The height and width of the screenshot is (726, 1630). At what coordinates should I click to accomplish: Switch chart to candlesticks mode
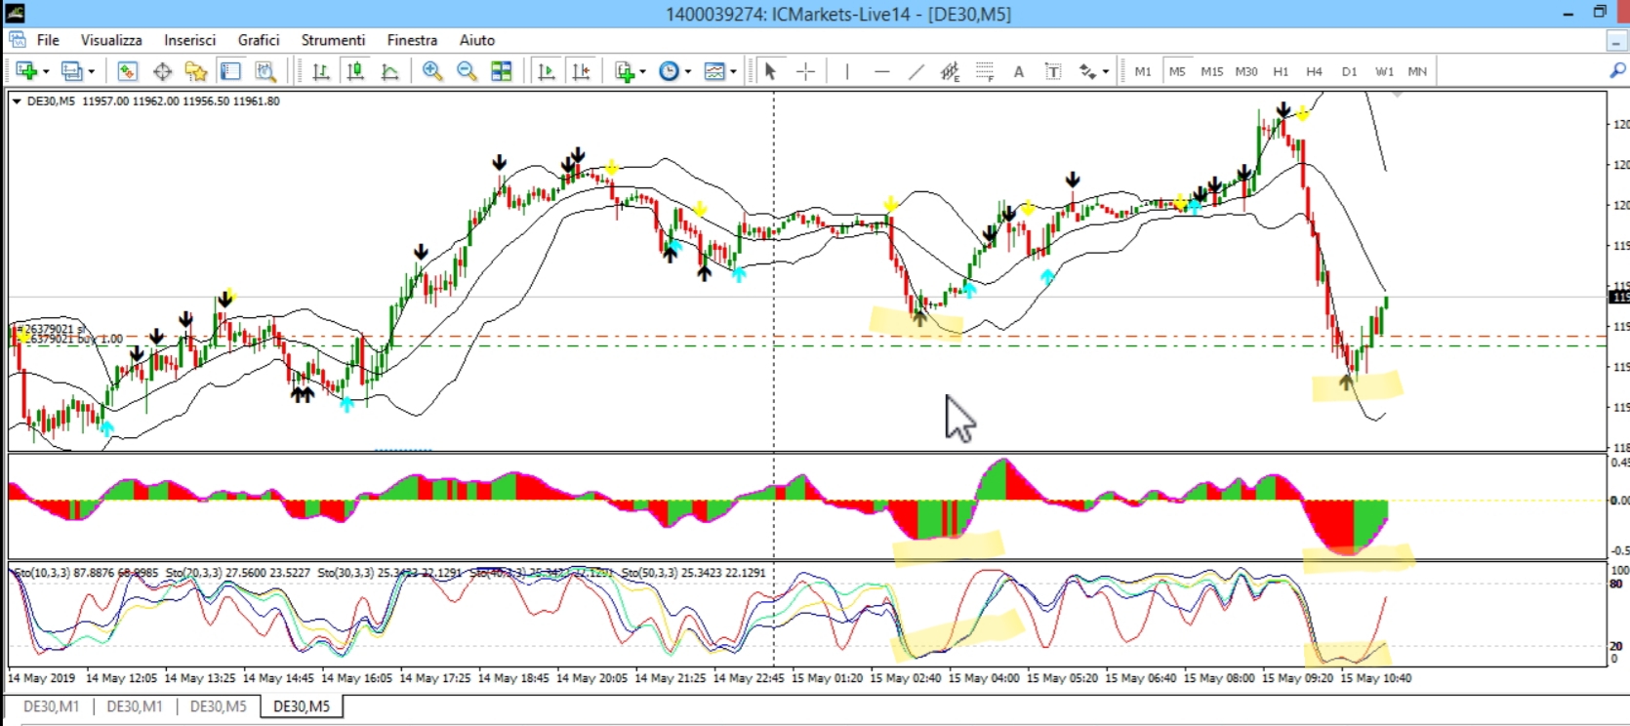(355, 71)
